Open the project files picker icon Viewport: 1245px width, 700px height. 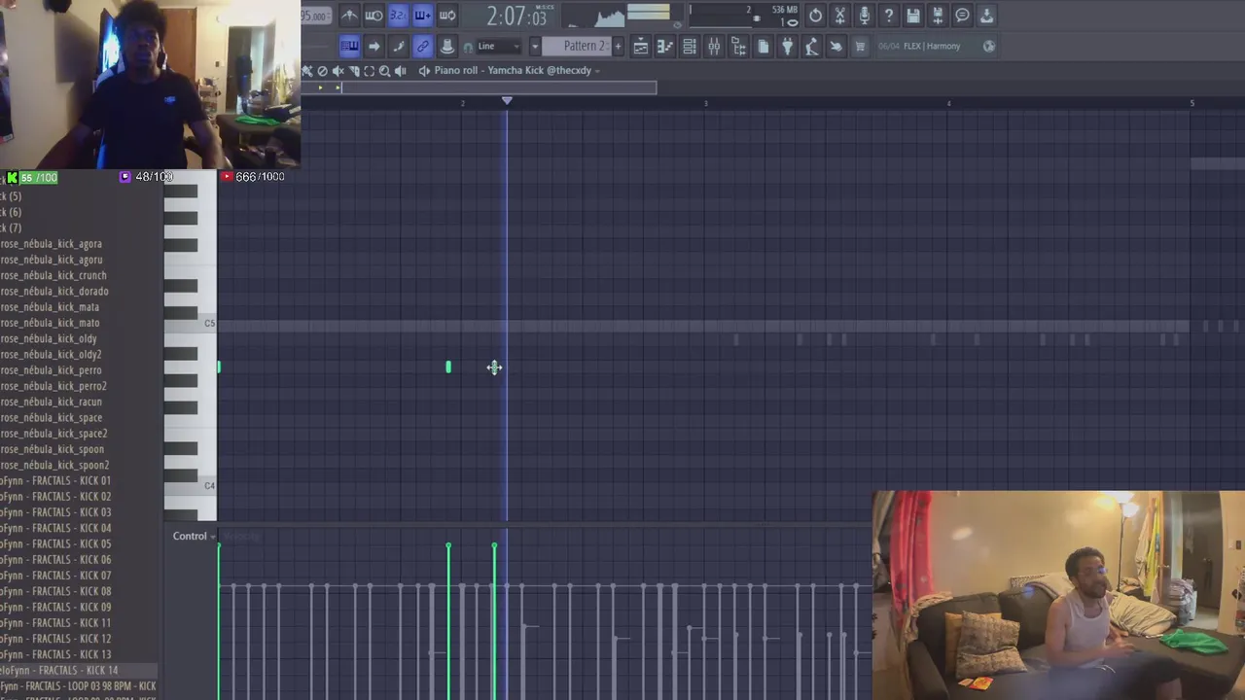tap(763, 46)
